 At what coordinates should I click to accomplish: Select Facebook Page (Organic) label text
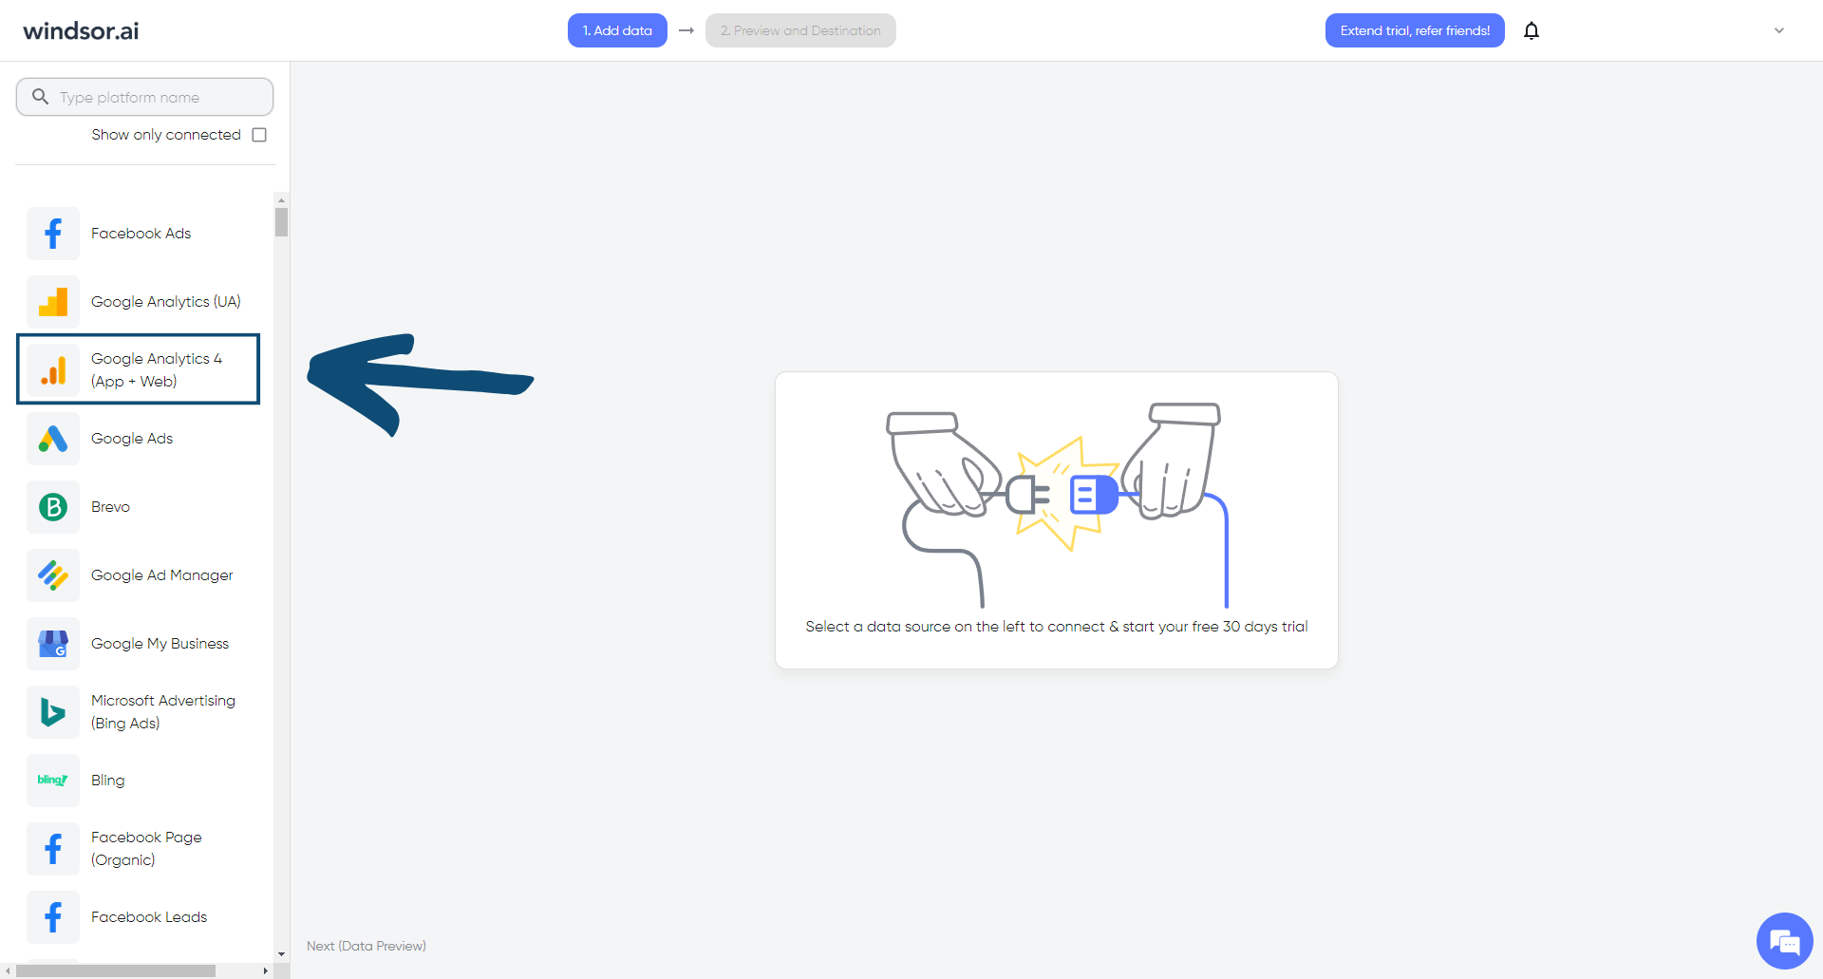(146, 849)
